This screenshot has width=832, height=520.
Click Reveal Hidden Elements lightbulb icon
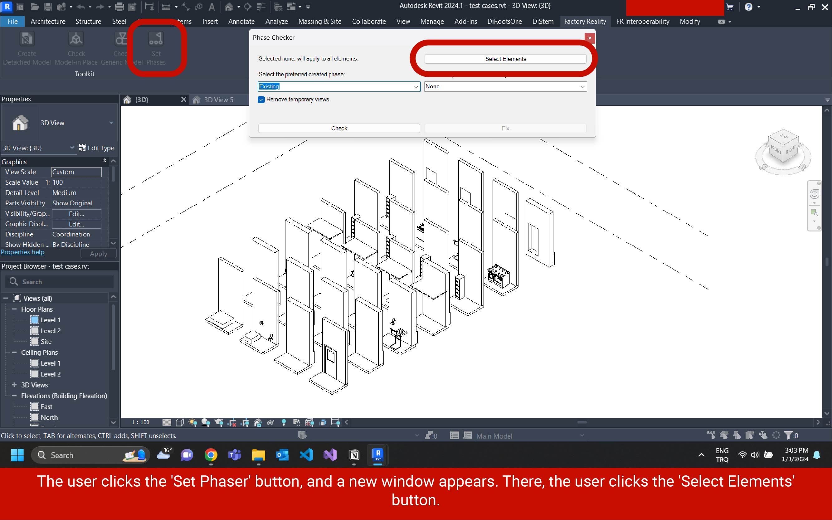point(284,422)
